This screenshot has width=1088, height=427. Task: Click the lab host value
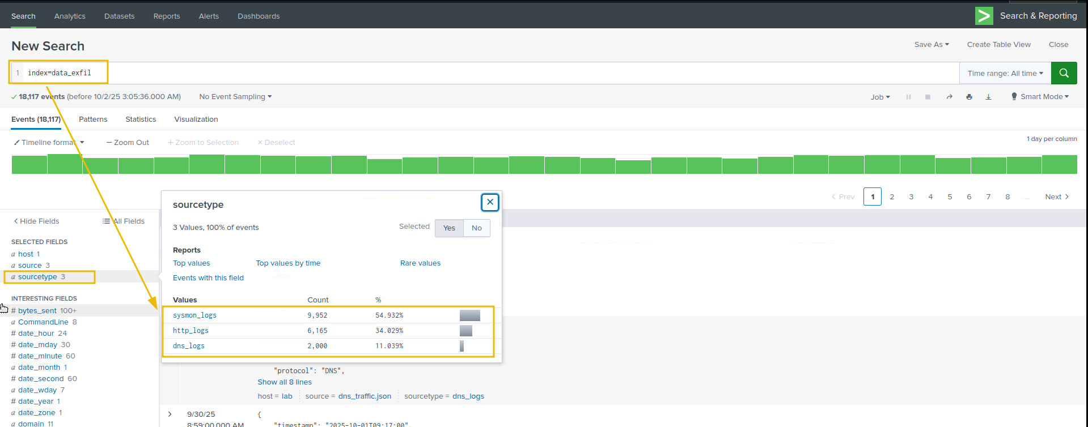pos(287,396)
